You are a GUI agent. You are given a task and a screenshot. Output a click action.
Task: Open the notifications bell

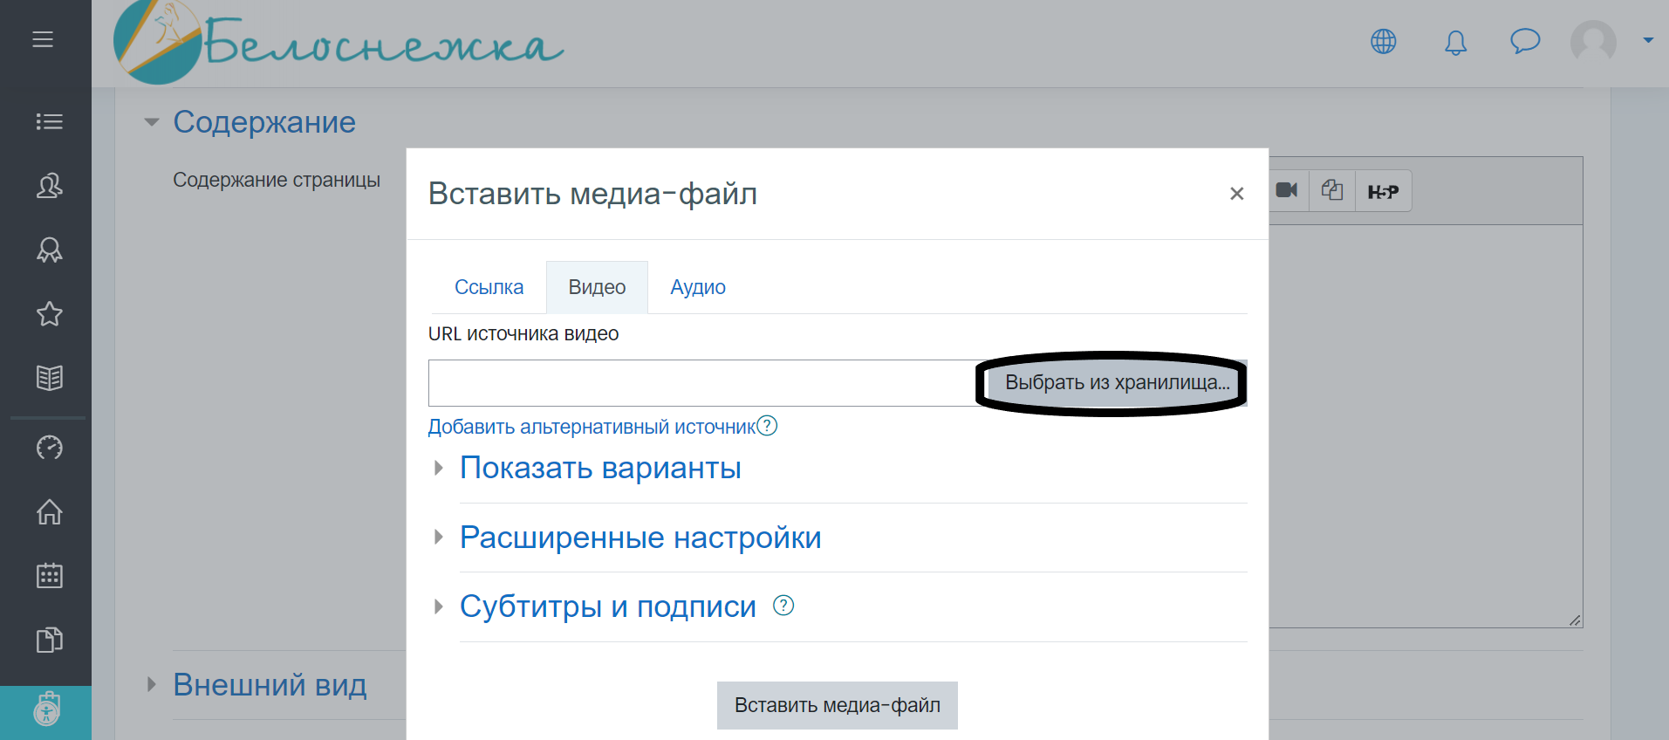[x=1455, y=42]
